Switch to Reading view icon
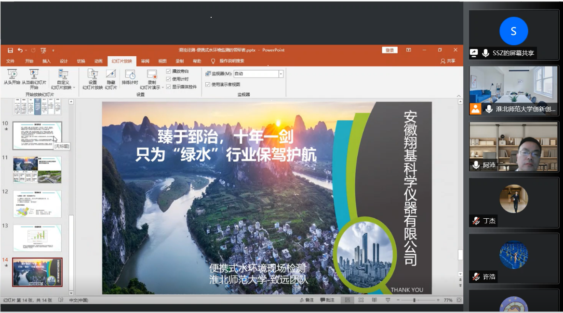Screen dimensions: 563x313 pos(374,300)
